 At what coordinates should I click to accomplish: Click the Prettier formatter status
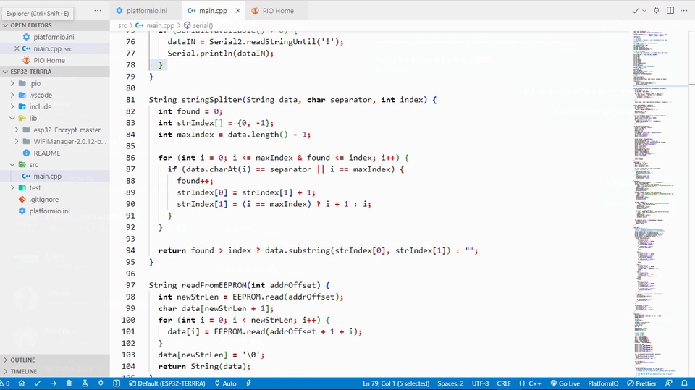[x=642, y=383]
